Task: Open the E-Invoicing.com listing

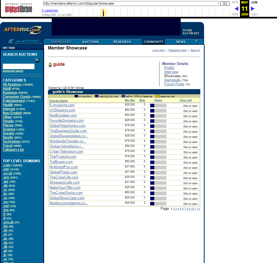Action: (x=62, y=105)
